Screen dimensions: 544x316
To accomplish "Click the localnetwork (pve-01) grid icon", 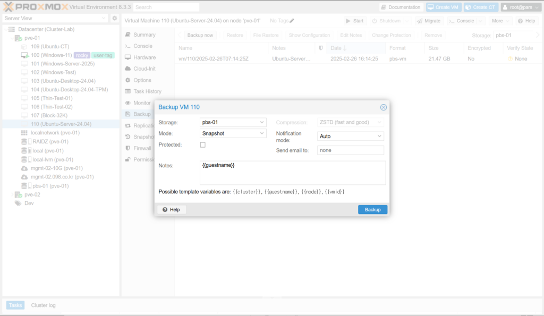I will coord(24,133).
